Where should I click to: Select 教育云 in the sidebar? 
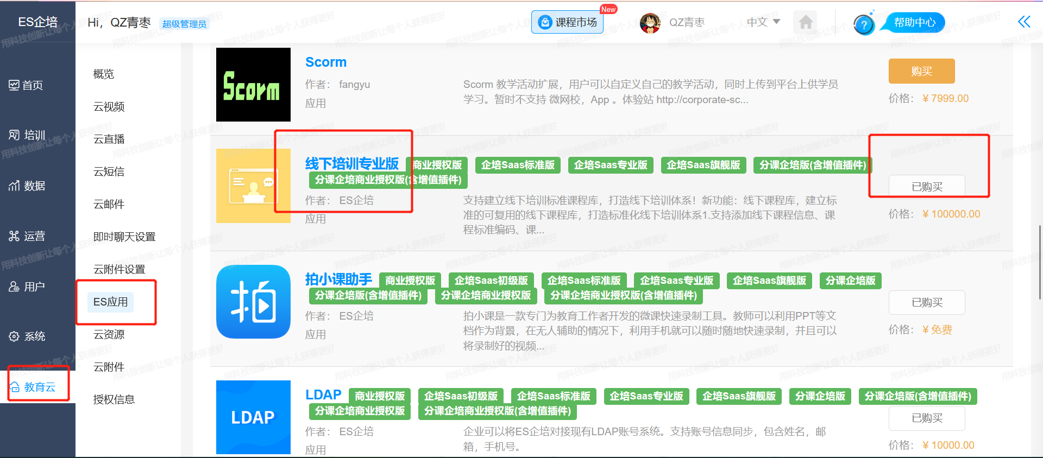pyautogui.click(x=33, y=387)
